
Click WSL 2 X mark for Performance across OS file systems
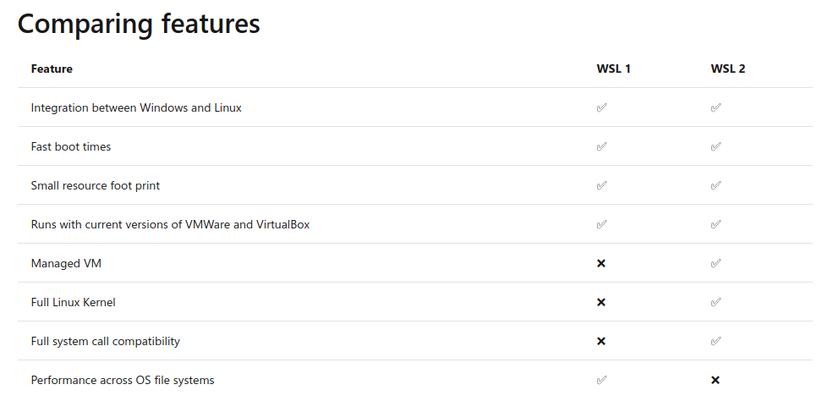pos(715,380)
